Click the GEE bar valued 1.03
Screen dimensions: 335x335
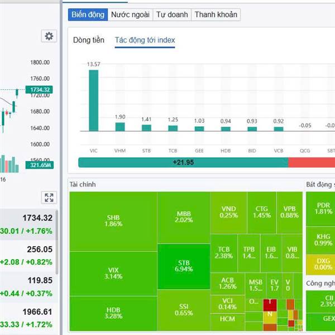199,128
